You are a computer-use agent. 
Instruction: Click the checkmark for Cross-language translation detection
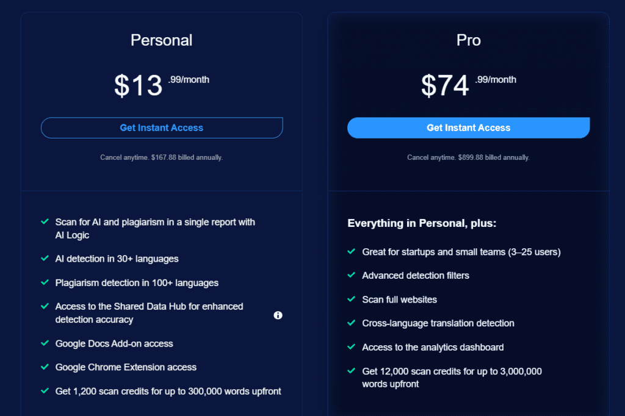352,323
